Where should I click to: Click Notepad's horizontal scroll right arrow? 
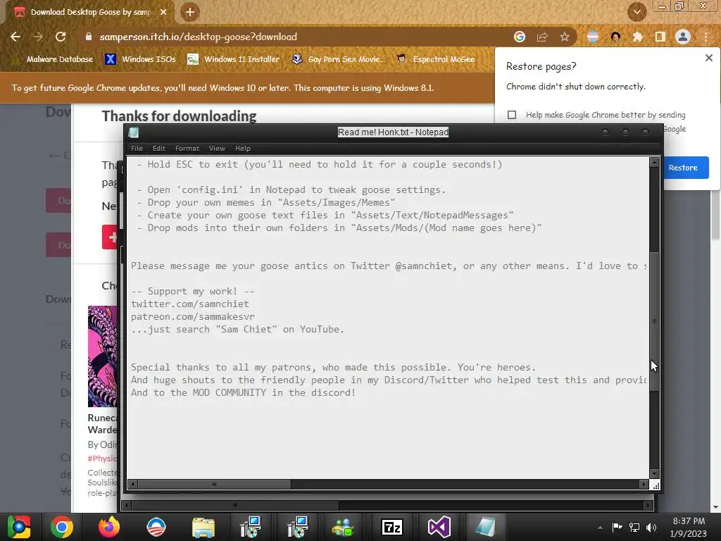pyautogui.click(x=644, y=484)
